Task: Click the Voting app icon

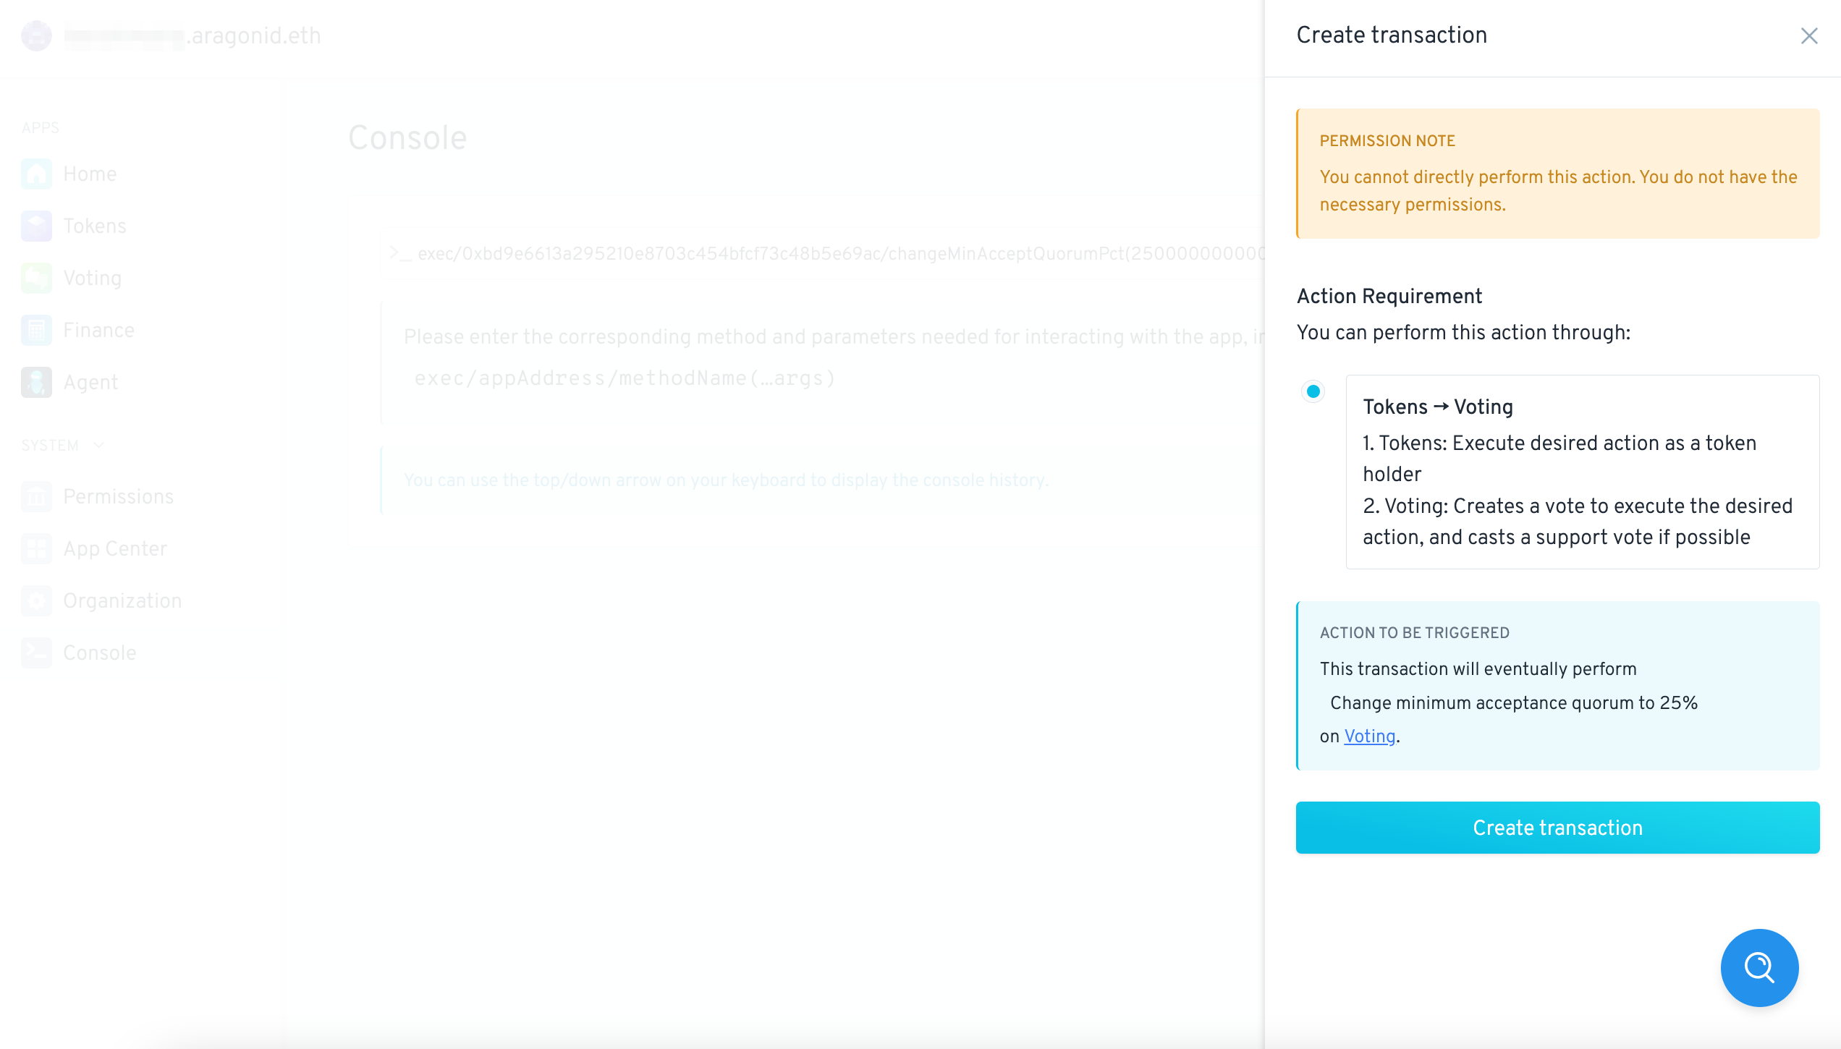Action: [36, 278]
